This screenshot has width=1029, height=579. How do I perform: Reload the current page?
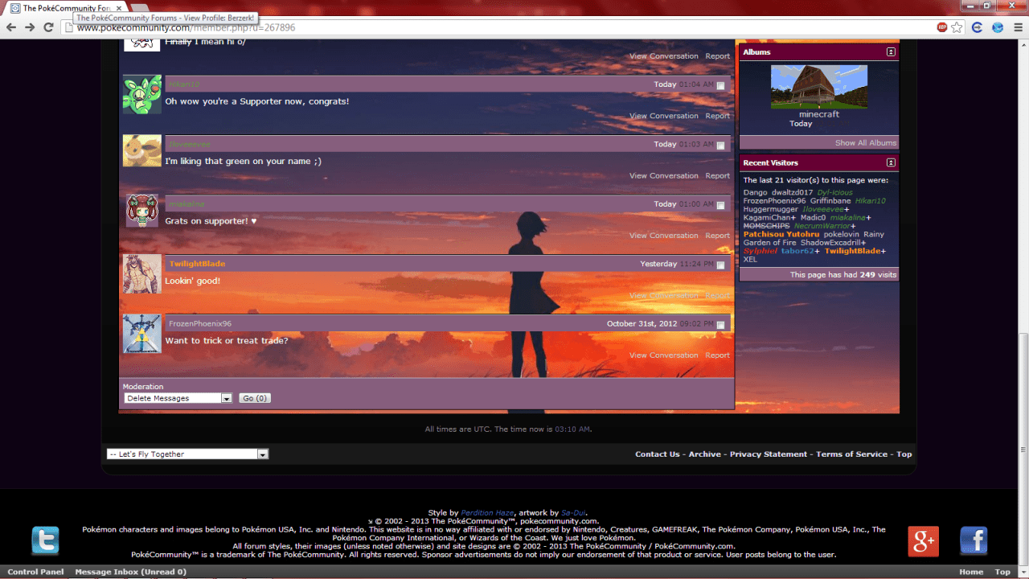click(48, 27)
